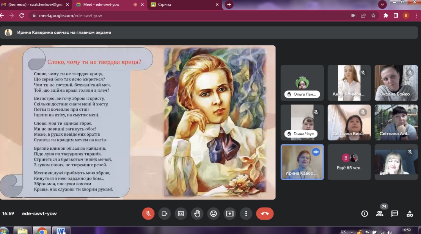Click the meeting code ede-swvt-yow text
This screenshot has height=234, width=421.
point(39,213)
